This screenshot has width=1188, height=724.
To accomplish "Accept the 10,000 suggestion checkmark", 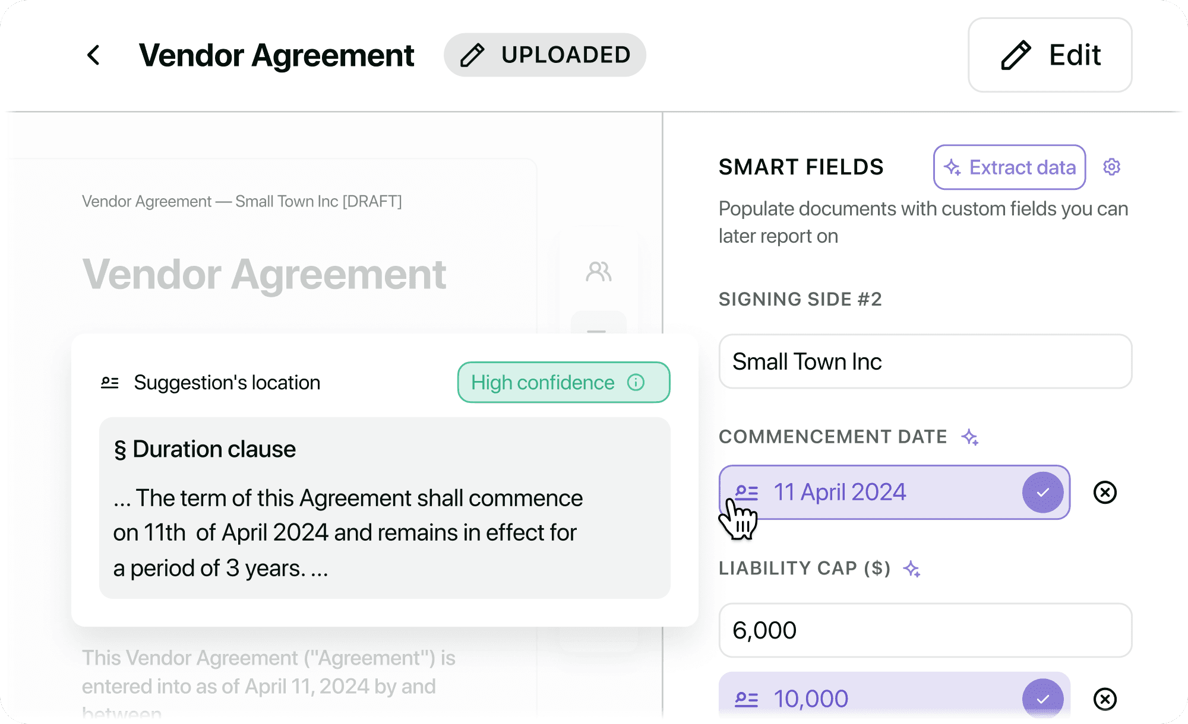I will (1042, 698).
